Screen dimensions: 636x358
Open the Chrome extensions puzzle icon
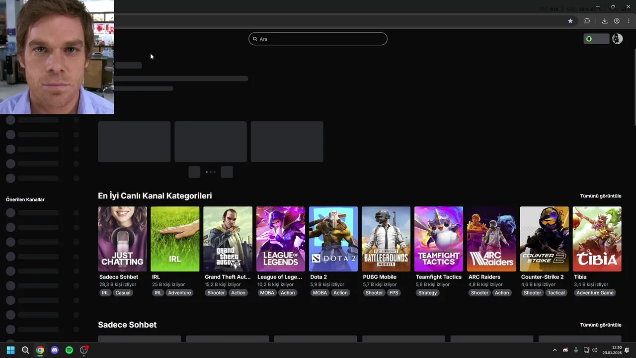587,21
